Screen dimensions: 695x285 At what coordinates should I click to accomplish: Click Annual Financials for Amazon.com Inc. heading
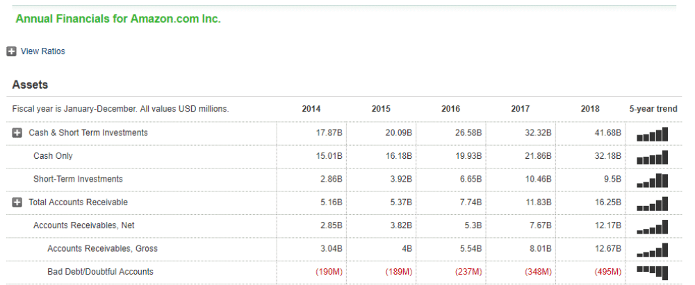click(118, 19)
